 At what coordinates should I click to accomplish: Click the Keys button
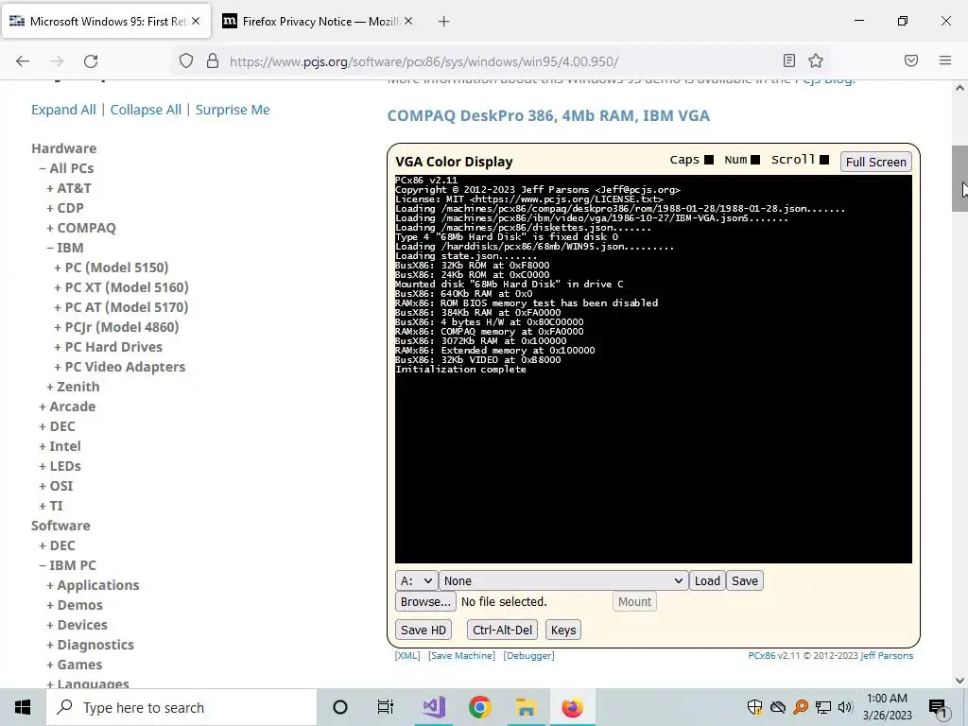tap(563, 631)
